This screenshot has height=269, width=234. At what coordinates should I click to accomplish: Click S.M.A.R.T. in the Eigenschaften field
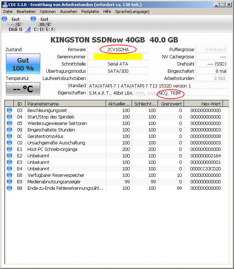(x=99, y=93)
